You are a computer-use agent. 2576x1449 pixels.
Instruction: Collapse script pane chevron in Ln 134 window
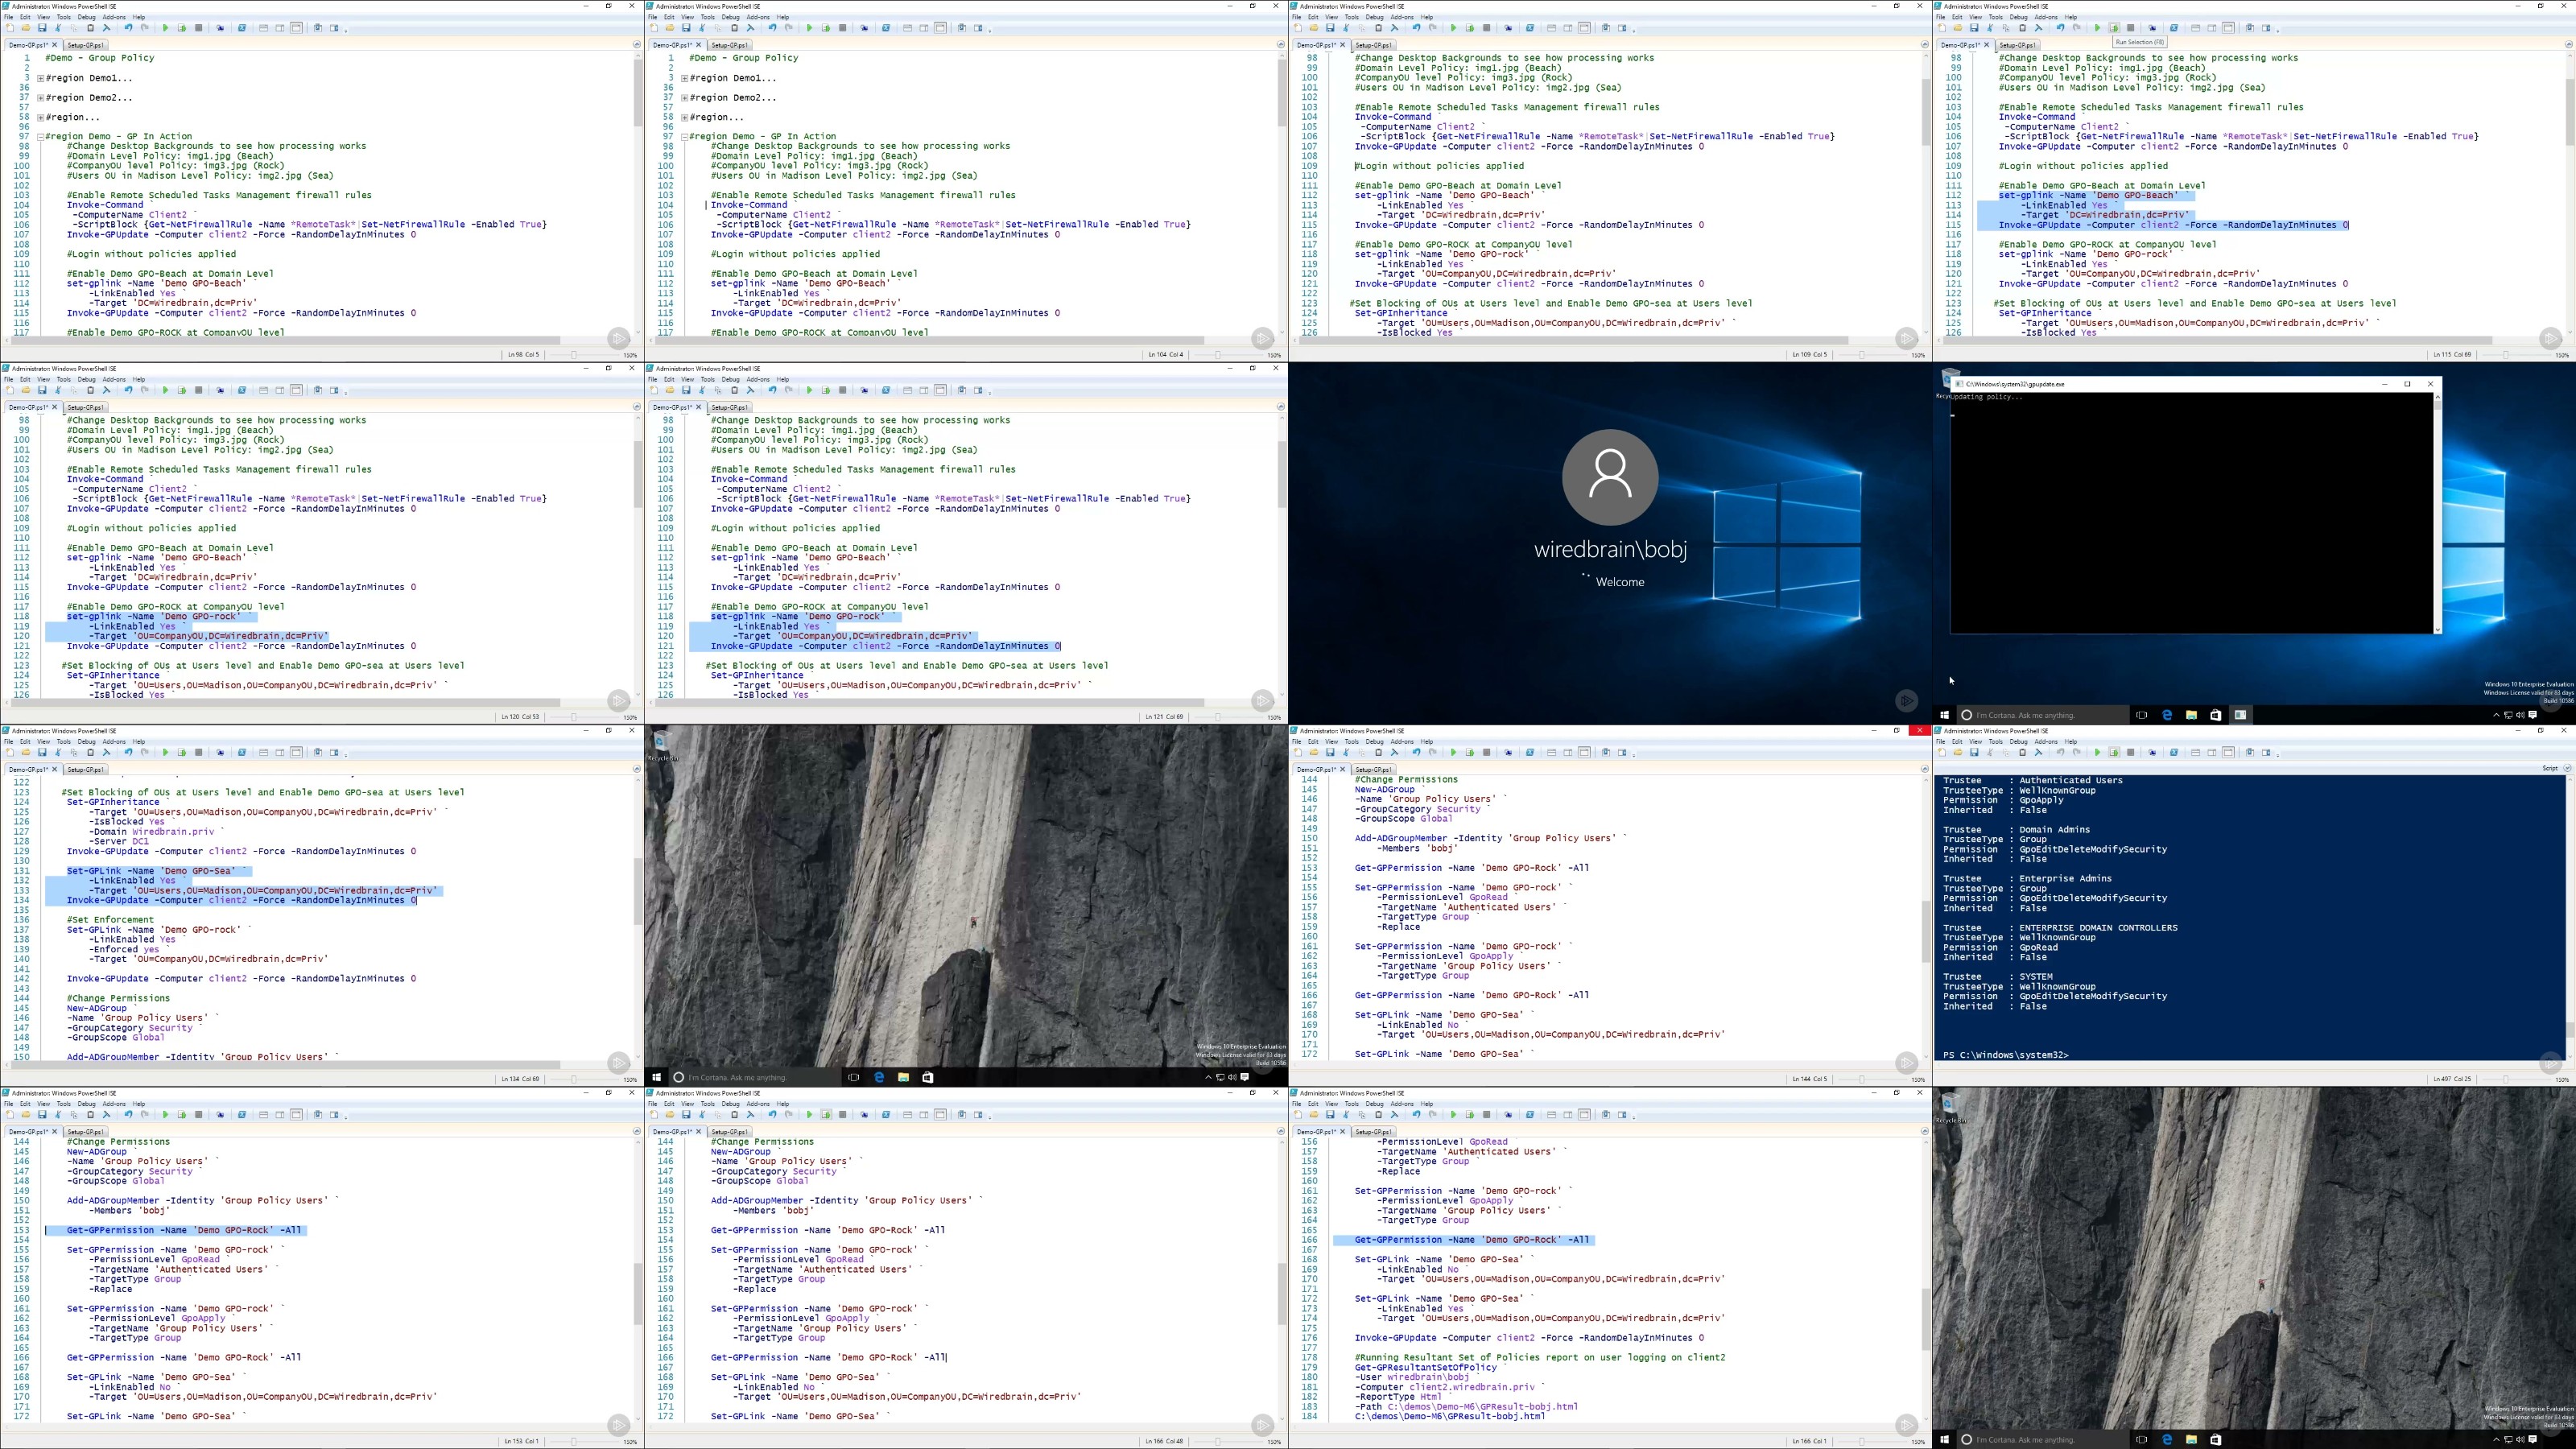636,769
